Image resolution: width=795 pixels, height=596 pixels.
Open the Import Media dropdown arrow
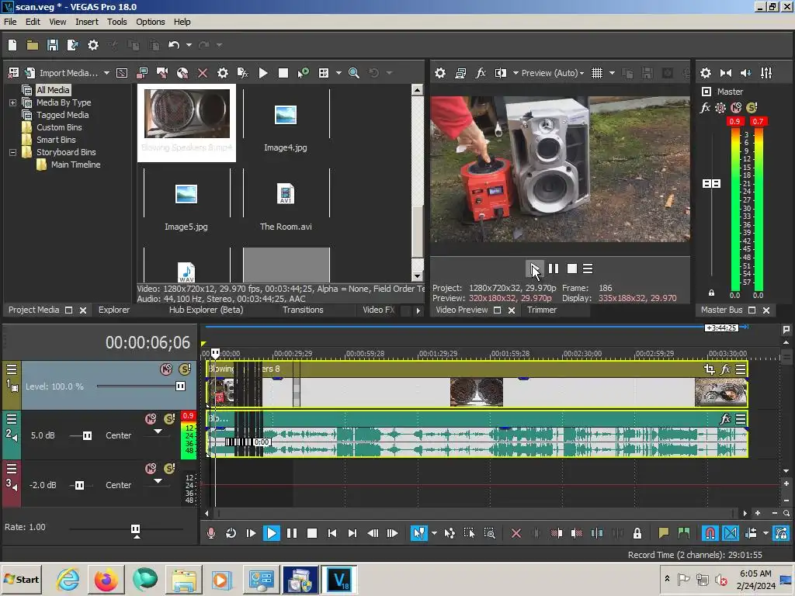point(106,73)
